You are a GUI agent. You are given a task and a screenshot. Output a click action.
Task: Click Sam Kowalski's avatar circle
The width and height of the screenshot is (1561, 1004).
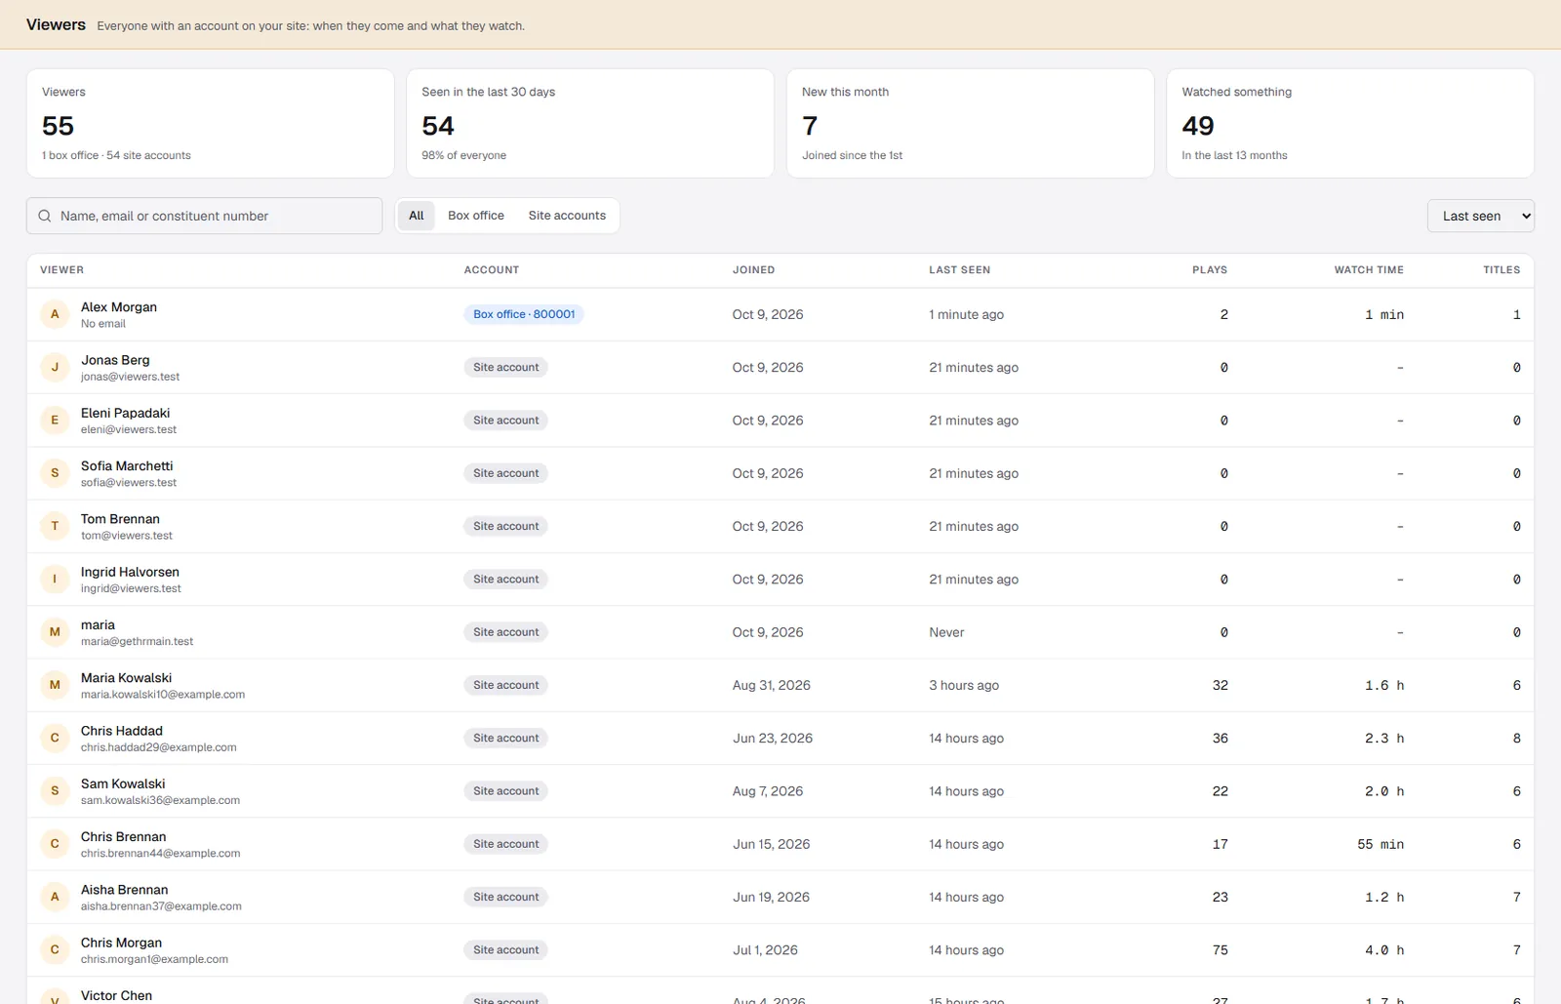point(55,790)
